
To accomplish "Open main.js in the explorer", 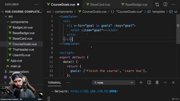I will point(15,66).
